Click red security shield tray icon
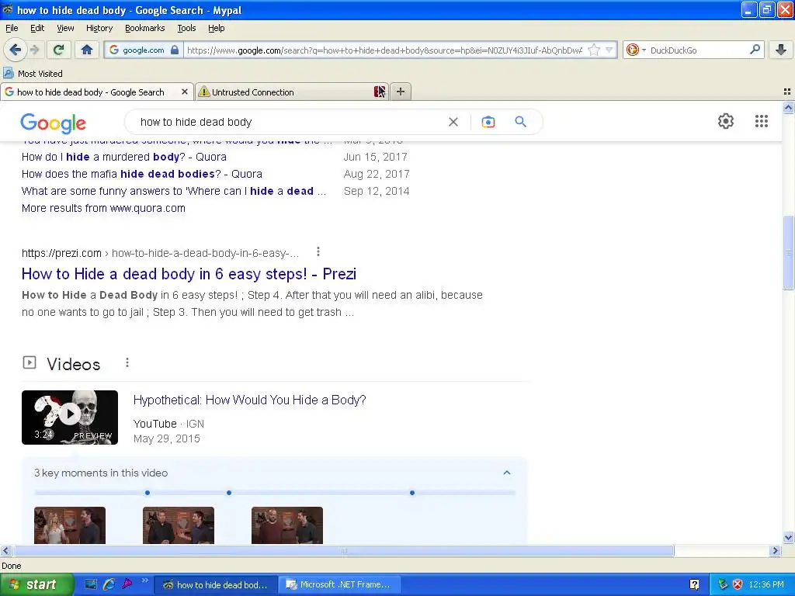795x596 pixels. pyautogui.click(x=738, y=584)
